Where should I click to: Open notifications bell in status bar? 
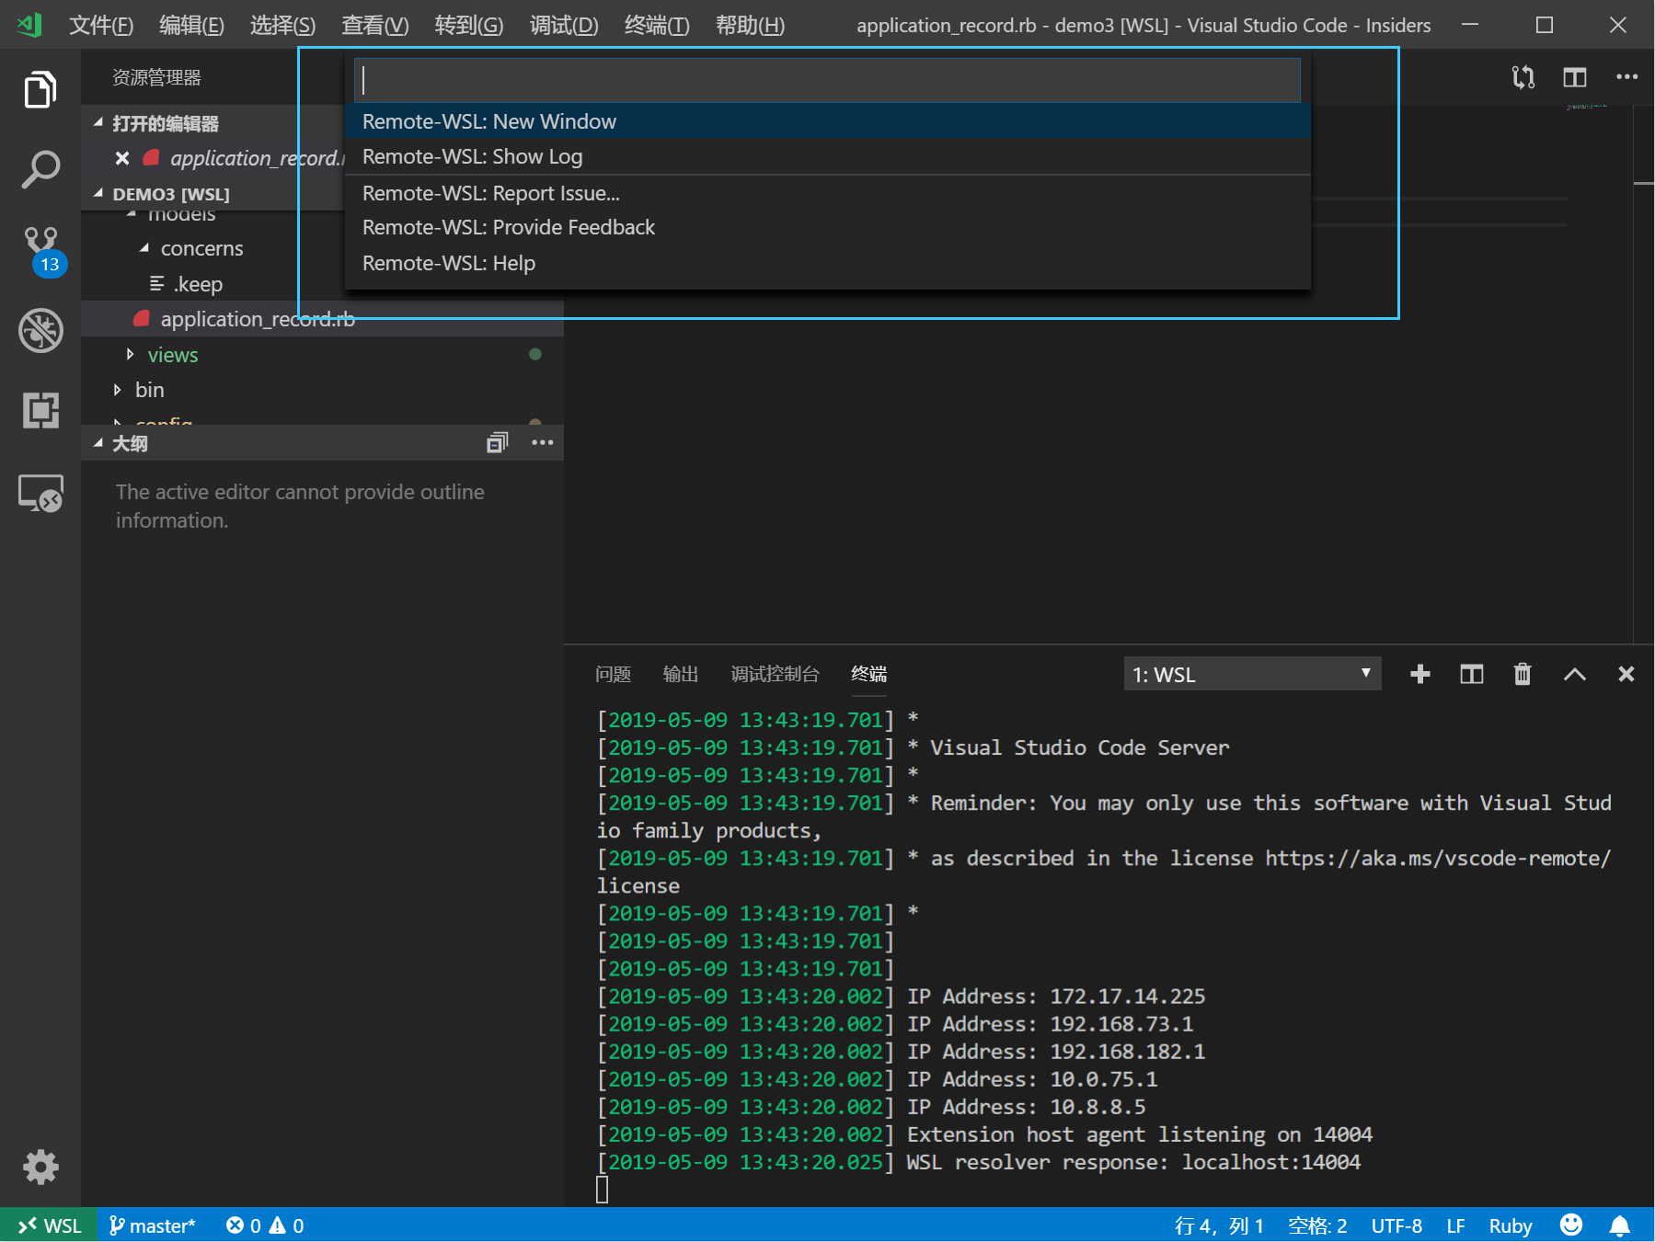click(x=1619, y=1225)
